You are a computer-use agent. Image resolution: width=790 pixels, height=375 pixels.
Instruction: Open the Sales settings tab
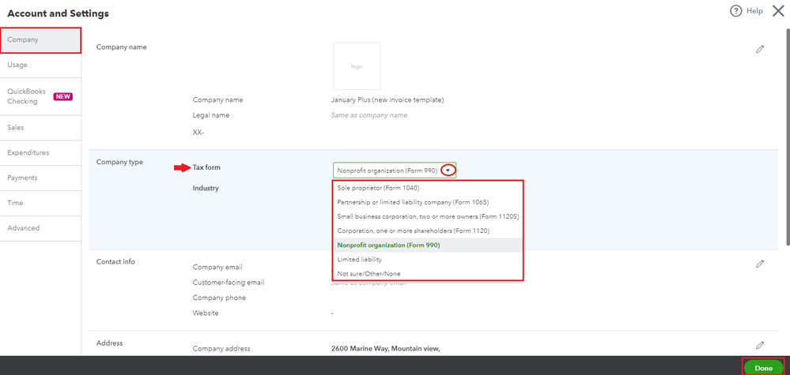[x=41, y=128]
